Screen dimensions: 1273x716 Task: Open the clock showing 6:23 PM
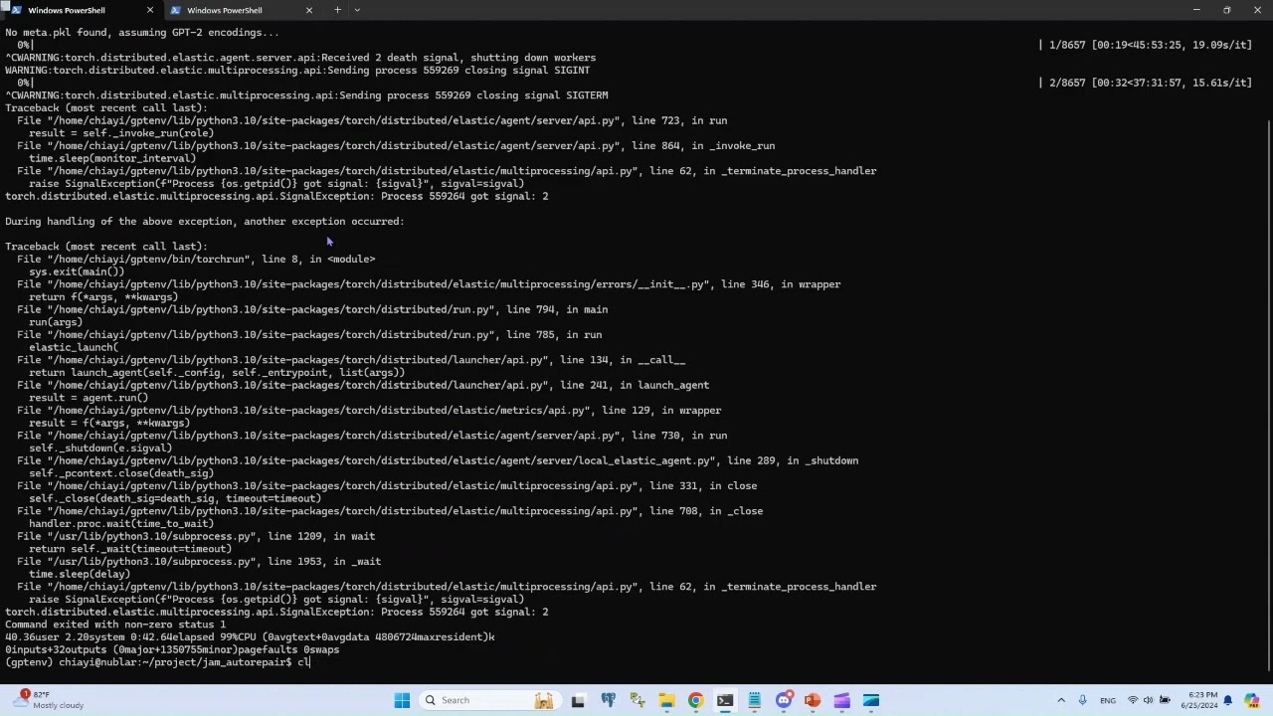(x=1198, y=700)
